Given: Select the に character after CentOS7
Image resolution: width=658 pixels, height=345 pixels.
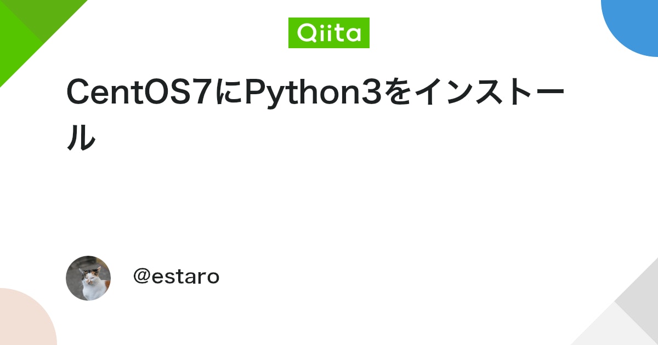Looking at the screenshot, I should click(x=227, y=93).
